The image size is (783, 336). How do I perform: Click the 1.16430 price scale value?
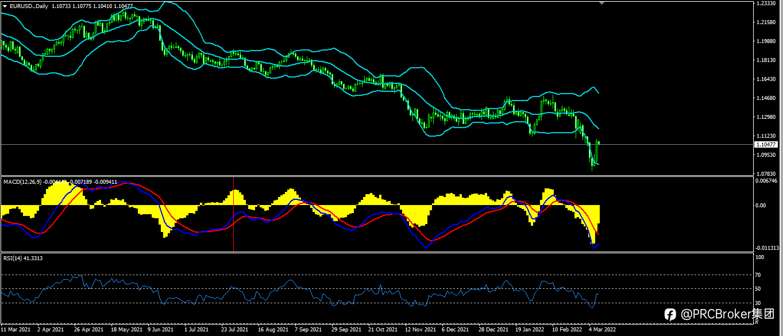tap(766, 79)
